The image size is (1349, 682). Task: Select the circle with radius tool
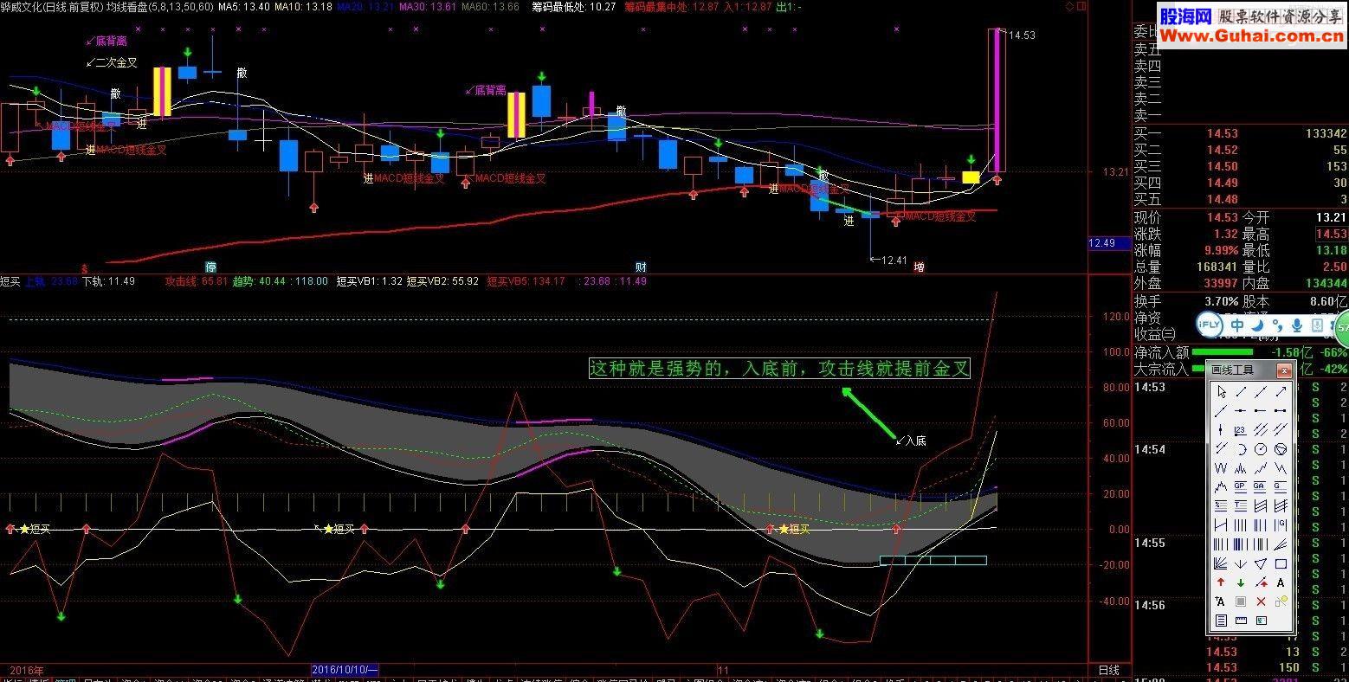[x=1260, y=448]
